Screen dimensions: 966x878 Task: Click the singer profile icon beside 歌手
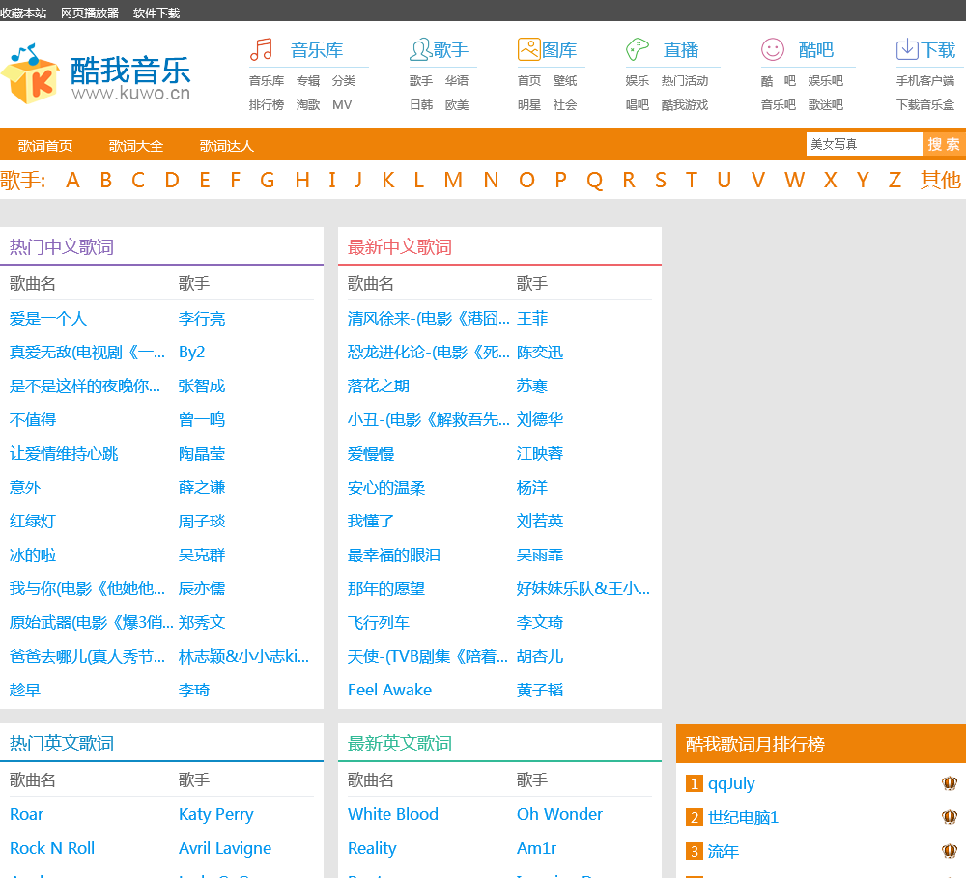click(x=420, y=49)
